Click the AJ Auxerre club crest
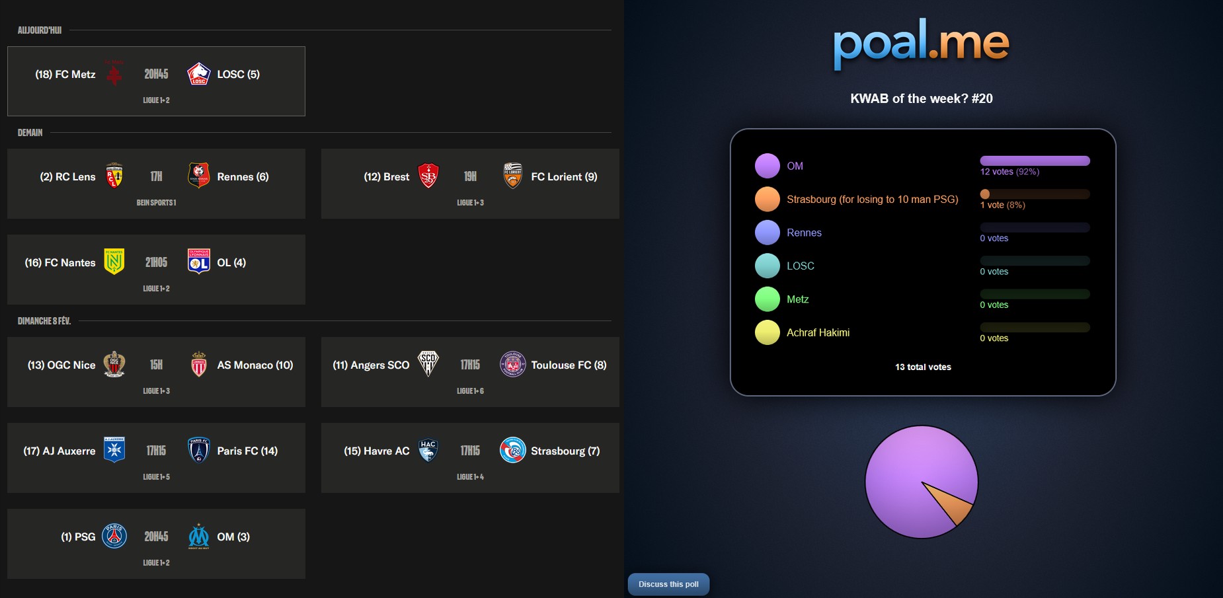This screenshot has height=598, width=1223. (114, 450)
